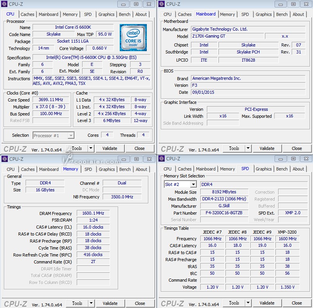Click the CPU-Z app icon in SPD window title bar
Screen dimensions: 313x308
pos(162,159)
